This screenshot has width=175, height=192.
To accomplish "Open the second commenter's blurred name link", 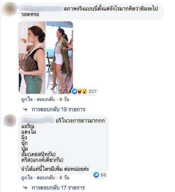I will tap(37, 120).
